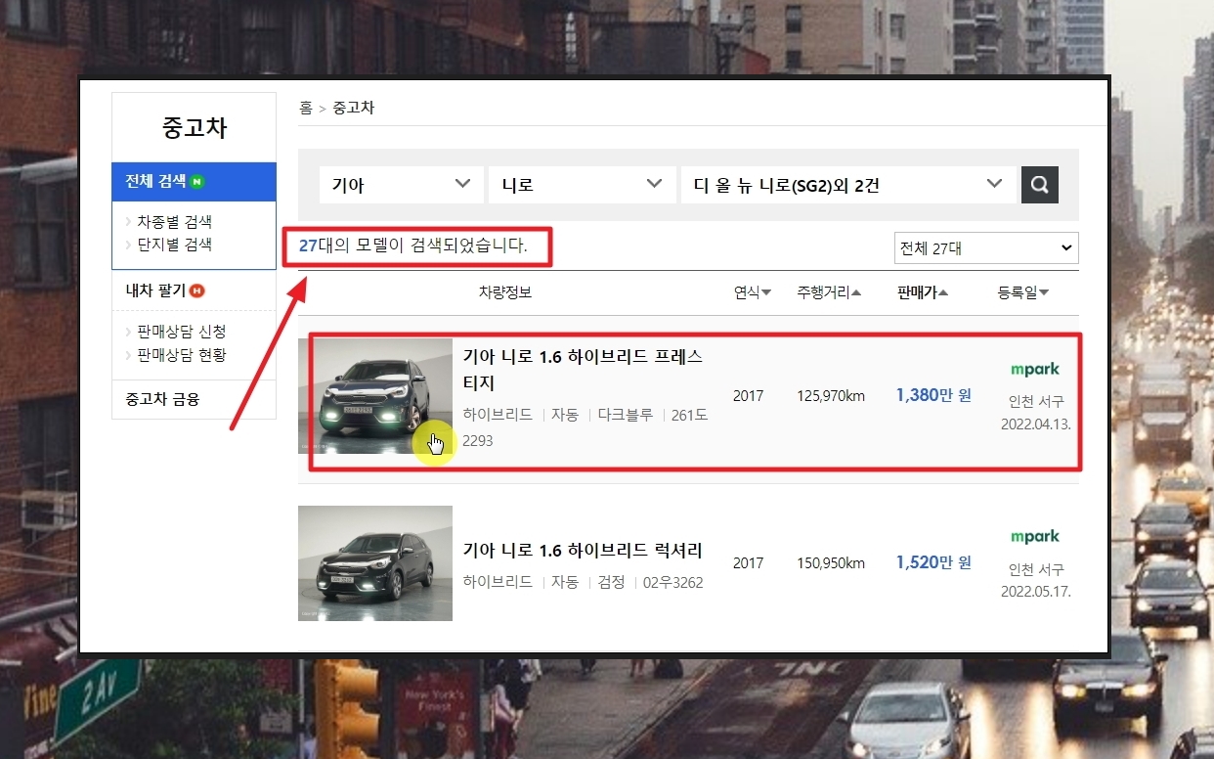The image size is (1214, 759).
Task: Open the 니로 프레스티지 car thumbnail
Action: pyautogui.click(x=375, y=395)
